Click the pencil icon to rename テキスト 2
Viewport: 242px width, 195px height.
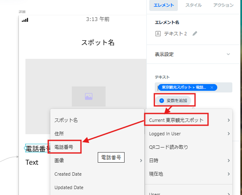click(195, 33)
